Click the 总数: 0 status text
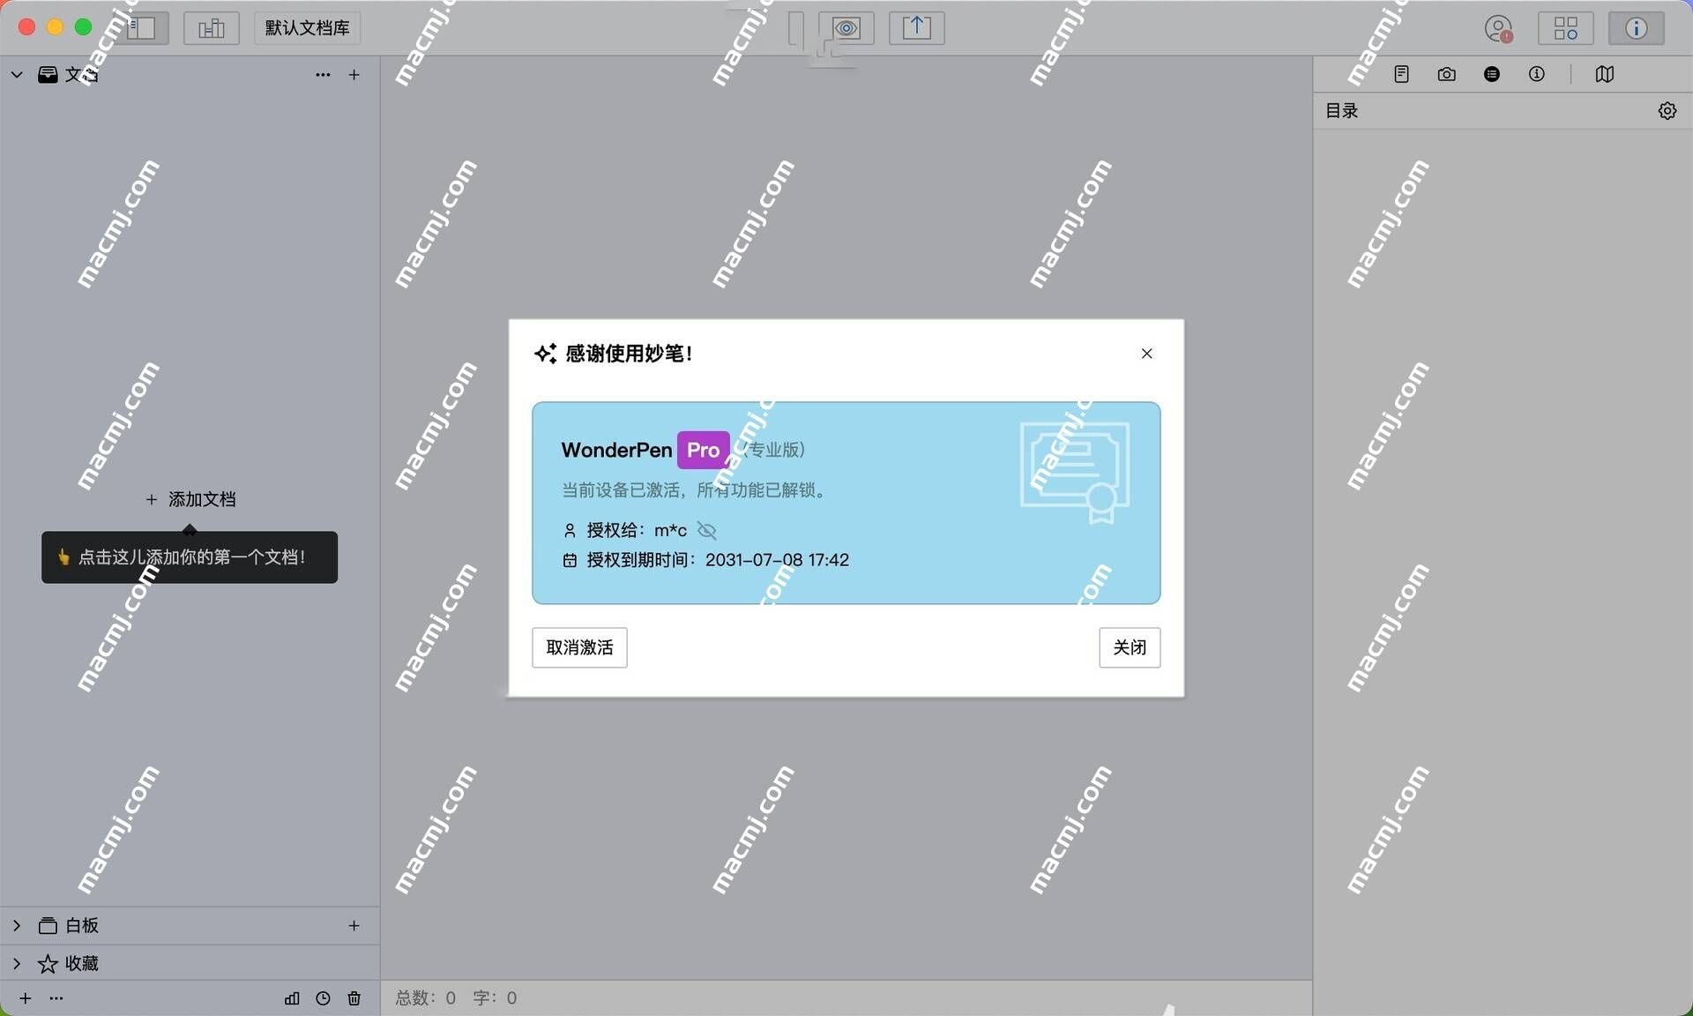The image size is (1693, 1016). [426, 998]
